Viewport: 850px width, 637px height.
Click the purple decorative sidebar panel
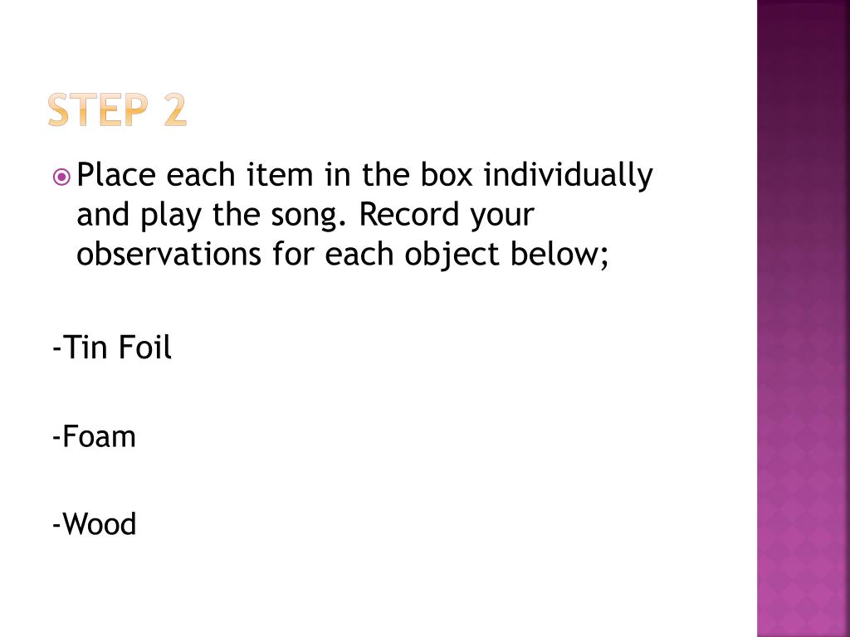[x=803, y=318]
